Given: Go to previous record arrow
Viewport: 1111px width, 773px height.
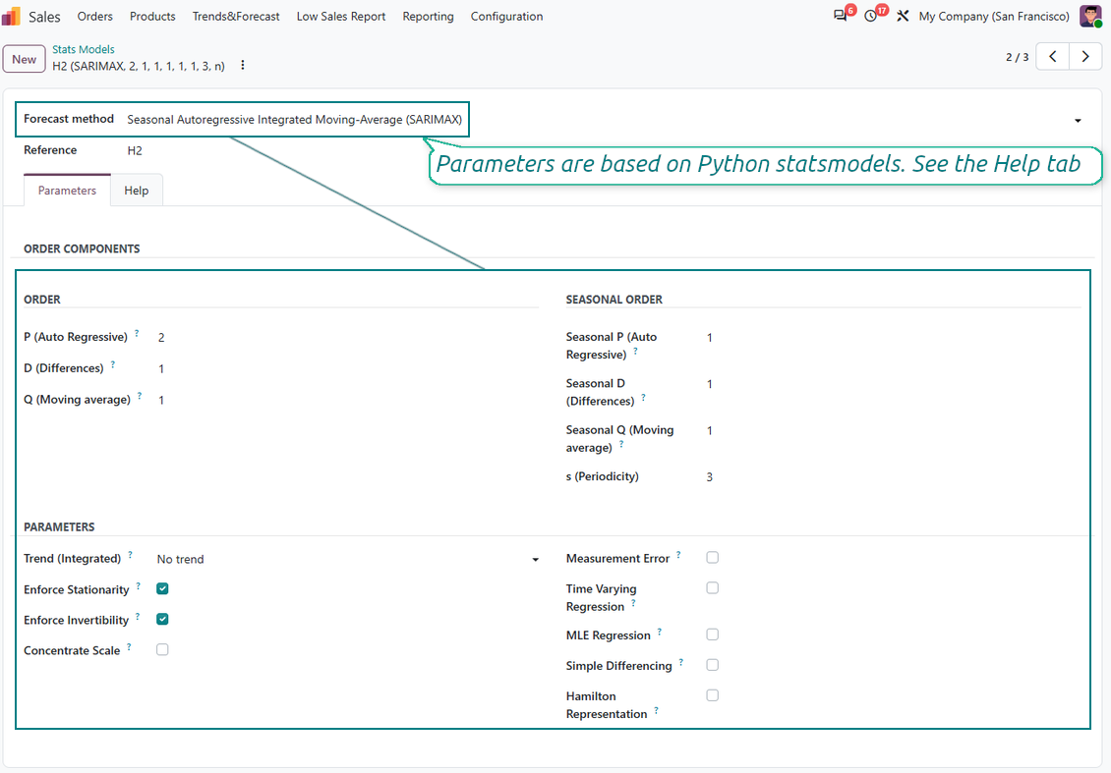Looking at the screenshot, I should (1053, 57).
